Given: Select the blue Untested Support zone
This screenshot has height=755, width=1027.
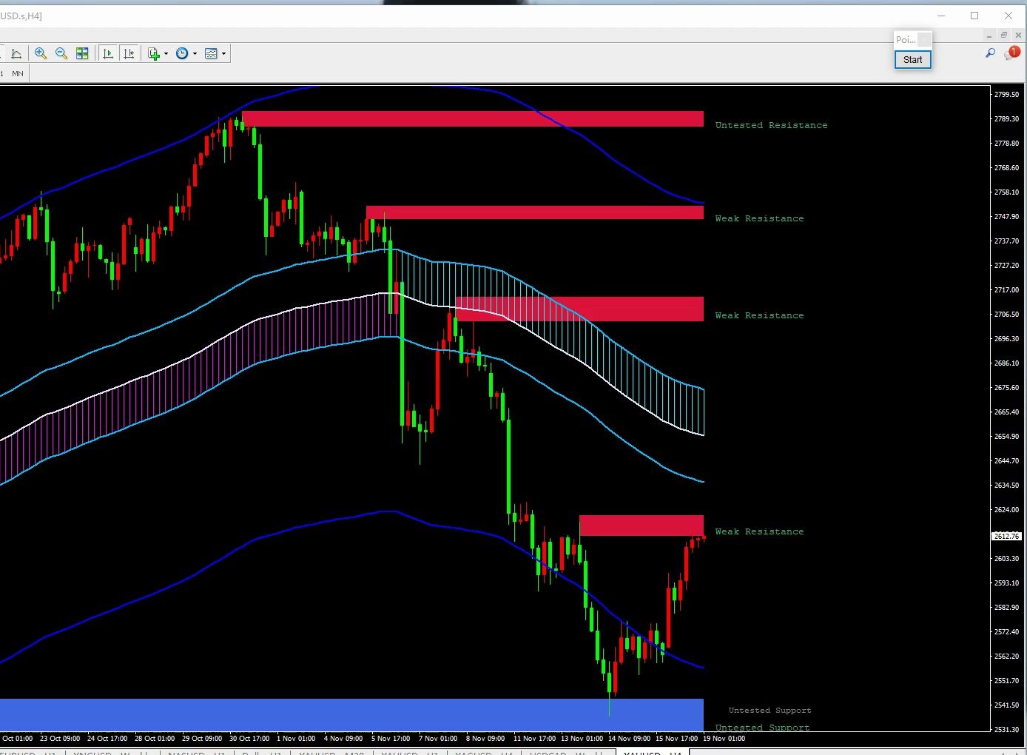Looking at the screenshot, I should [x=351, y=714].
